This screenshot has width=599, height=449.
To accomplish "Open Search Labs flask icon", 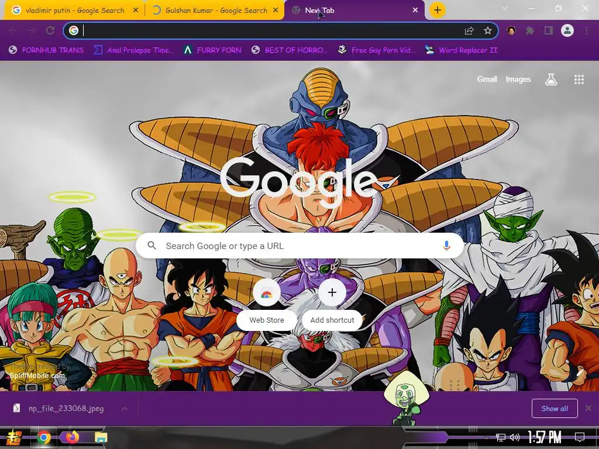I will 551,80.
